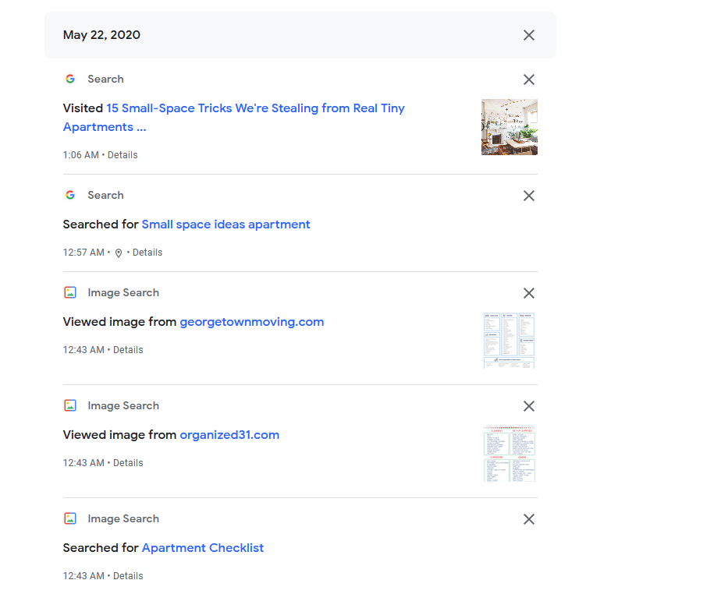Click the Google logo above the Visited entry
This screenshot has width=728, height=594.
coord(70,79)
